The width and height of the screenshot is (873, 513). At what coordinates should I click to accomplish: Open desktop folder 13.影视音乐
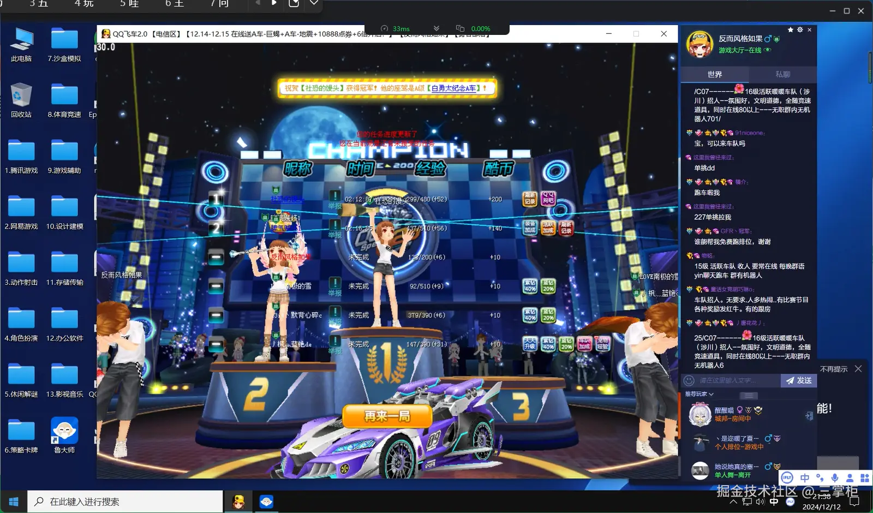click(64, 380)
